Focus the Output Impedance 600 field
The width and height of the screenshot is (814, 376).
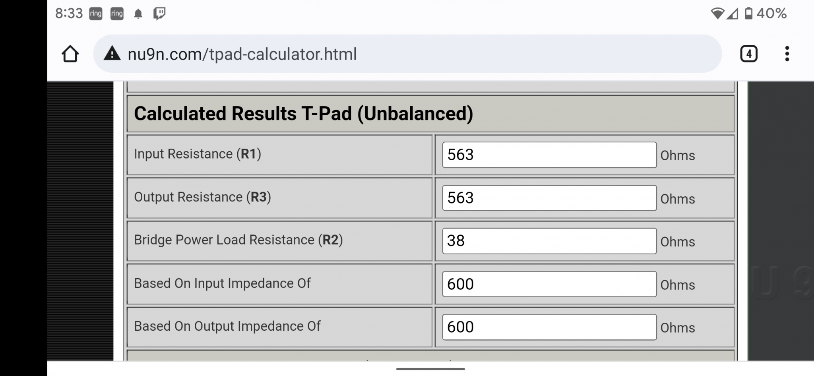tap(549, 327)
